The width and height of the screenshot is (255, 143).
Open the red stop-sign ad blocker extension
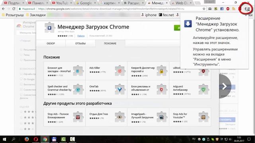(x=228, y=9)
